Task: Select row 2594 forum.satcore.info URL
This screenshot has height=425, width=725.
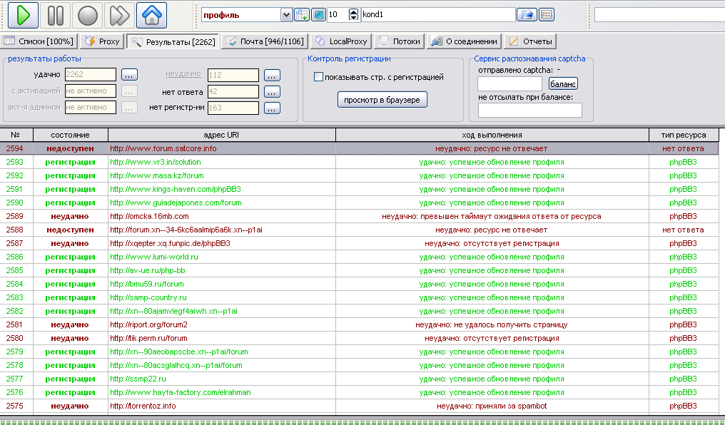Action: [x=163, y=148]
